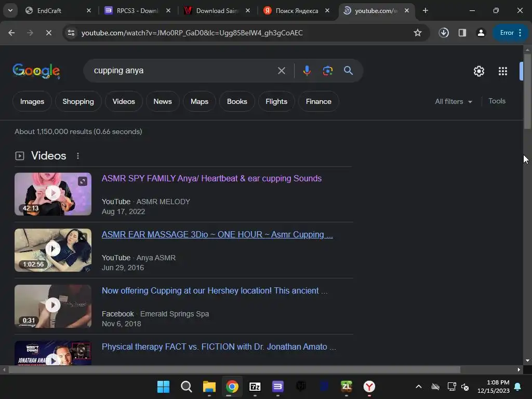
Task: Filter results by Flights
Action: tap(276, 101)
